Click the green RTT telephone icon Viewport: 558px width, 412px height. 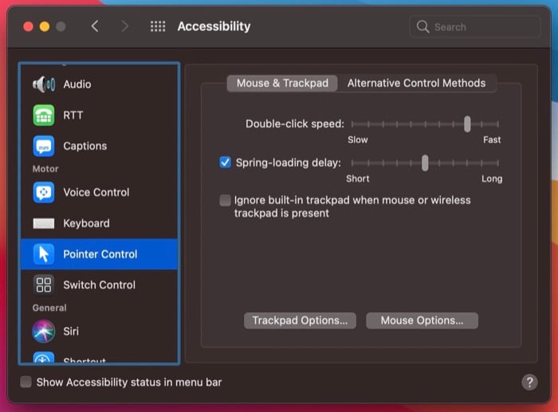point(44,116)
